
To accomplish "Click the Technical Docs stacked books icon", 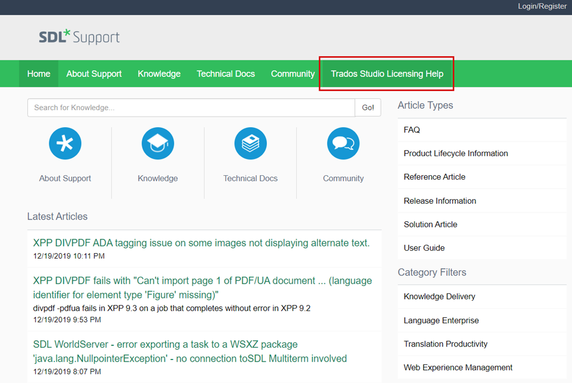I will [x=250, y=143].
